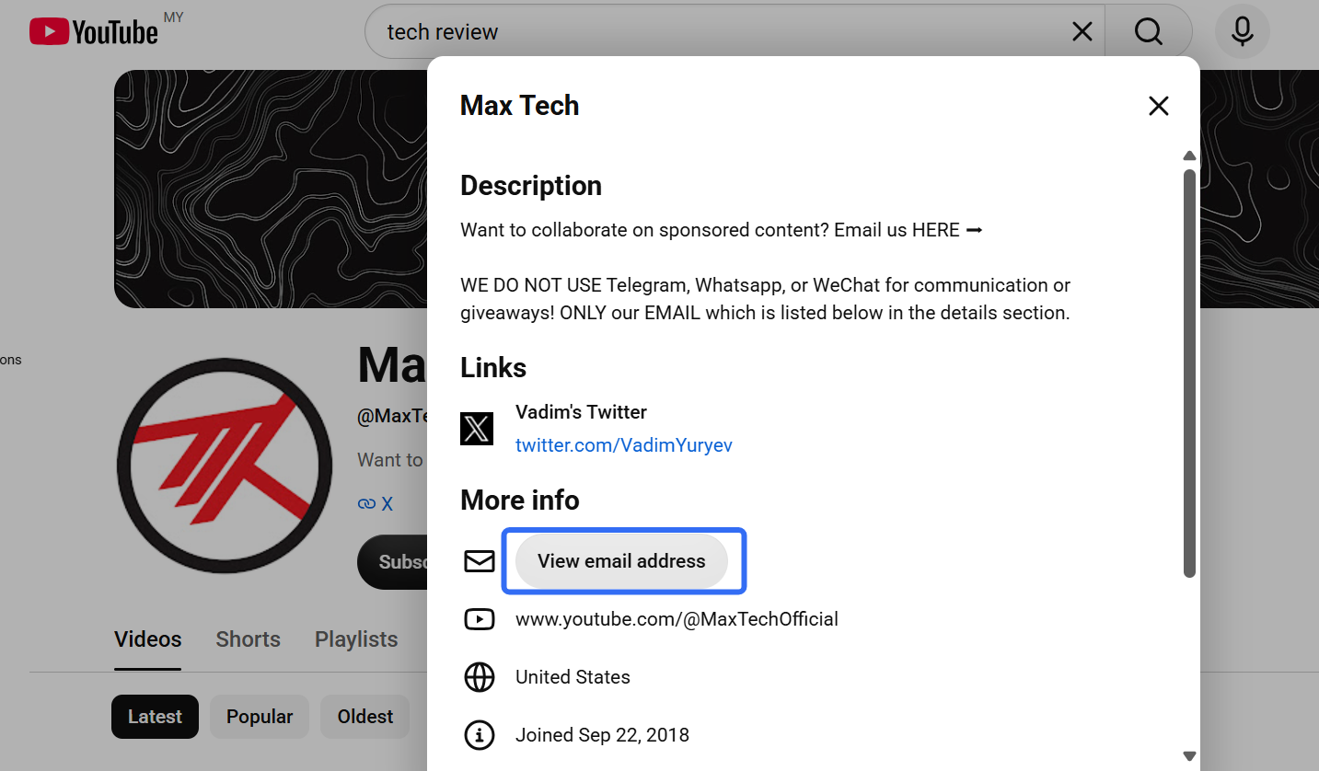Switch to the Videos tab

pos(148,639)
